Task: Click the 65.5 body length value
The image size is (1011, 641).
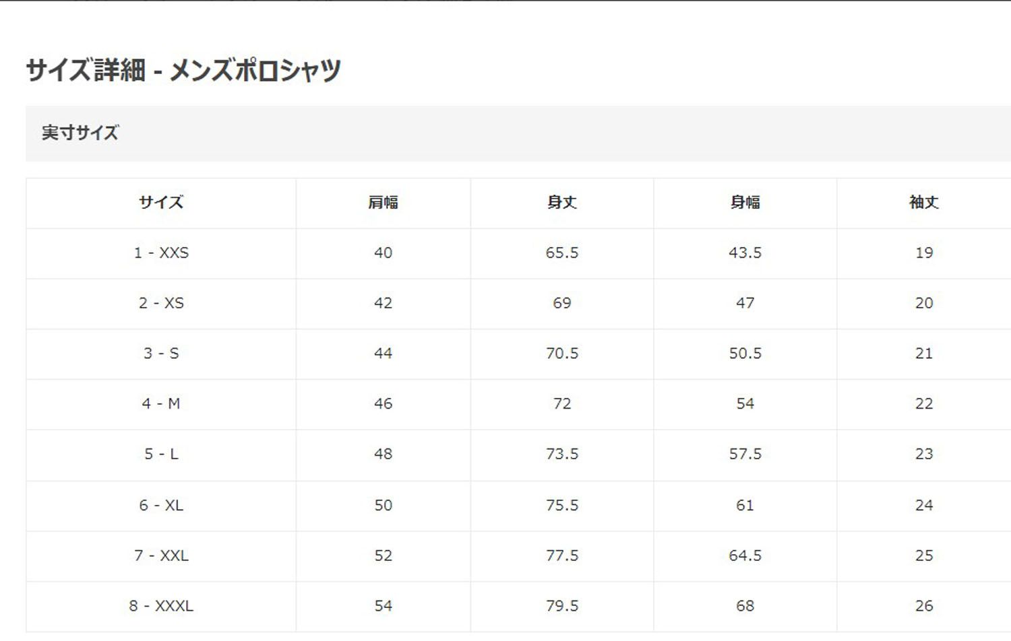Action: click(x=562, y=253)
